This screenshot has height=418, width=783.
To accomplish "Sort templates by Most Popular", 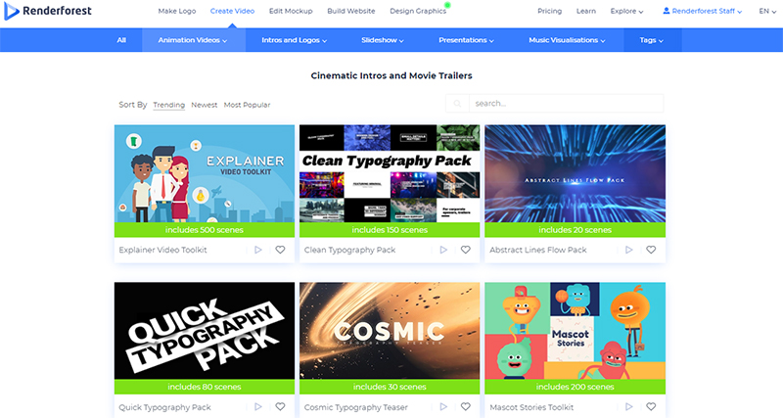I will 247,105.
